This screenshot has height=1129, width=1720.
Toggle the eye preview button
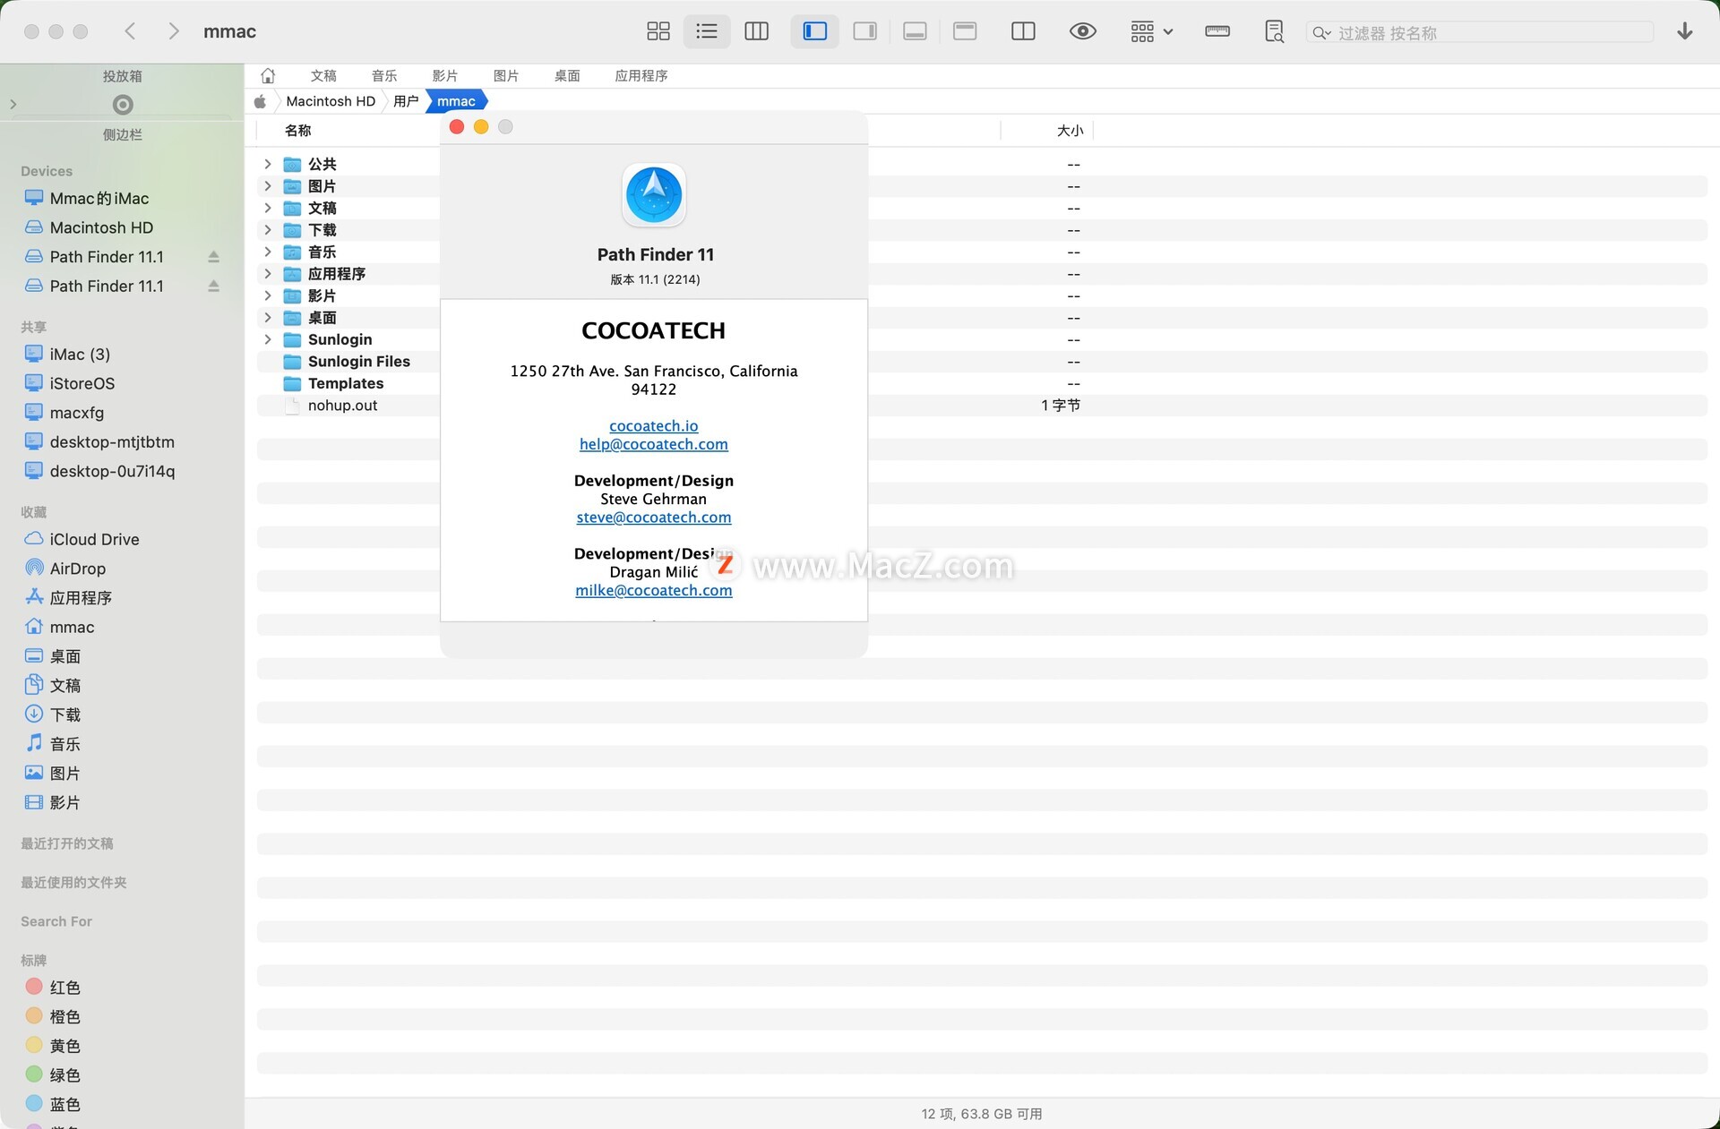point(1082,31)
